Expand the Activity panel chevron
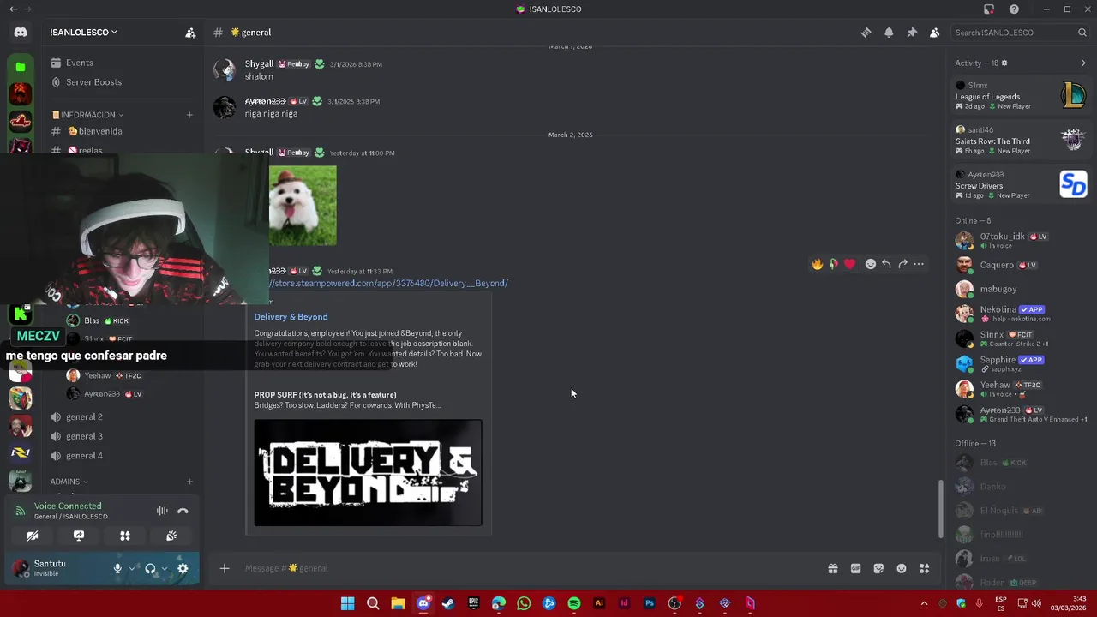 1083,63
